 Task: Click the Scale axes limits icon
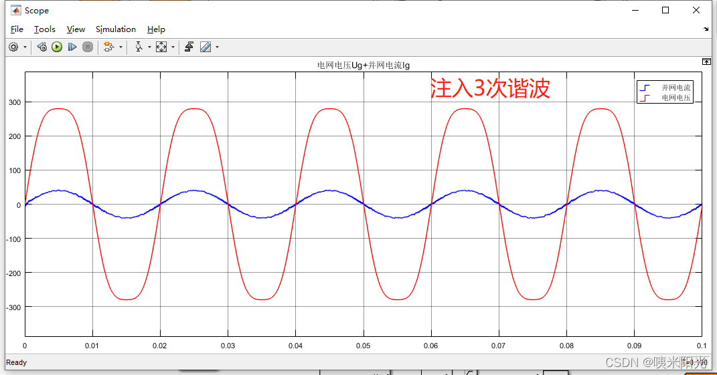point(161,47)
